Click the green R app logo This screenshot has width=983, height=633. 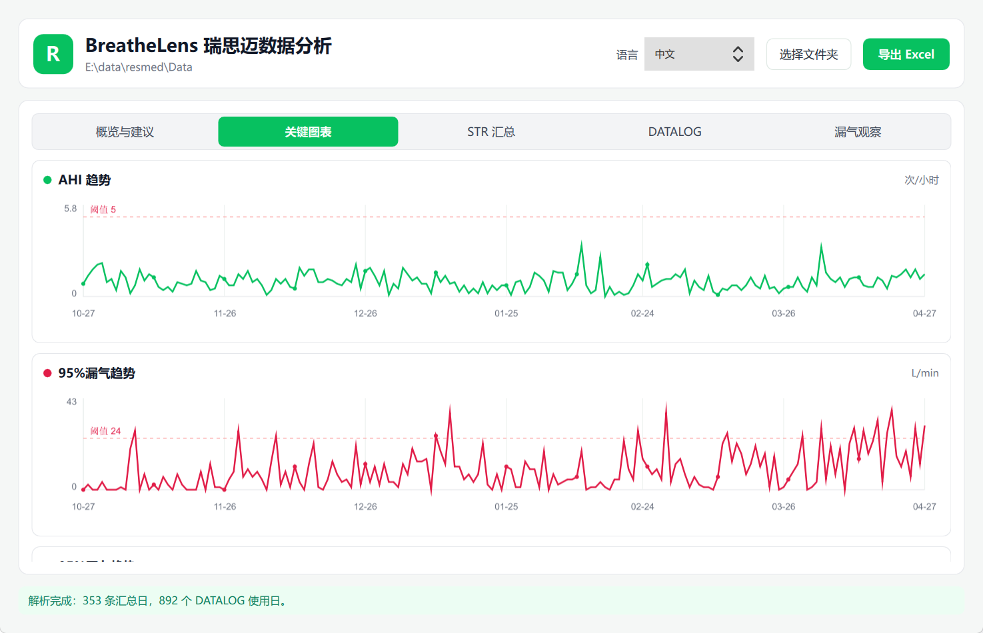(x=53, y=54)
